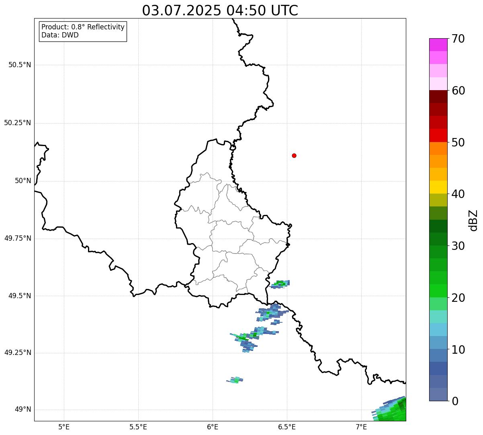
Task: Click the radar echo just east of Luxembourg border
Action: [x=280, y=284]
